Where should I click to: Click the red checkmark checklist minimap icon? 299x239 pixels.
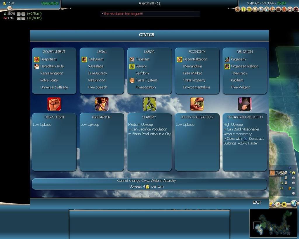point(278,205)
